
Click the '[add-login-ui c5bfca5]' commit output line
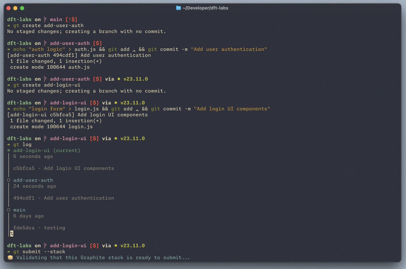coord(77,115)
